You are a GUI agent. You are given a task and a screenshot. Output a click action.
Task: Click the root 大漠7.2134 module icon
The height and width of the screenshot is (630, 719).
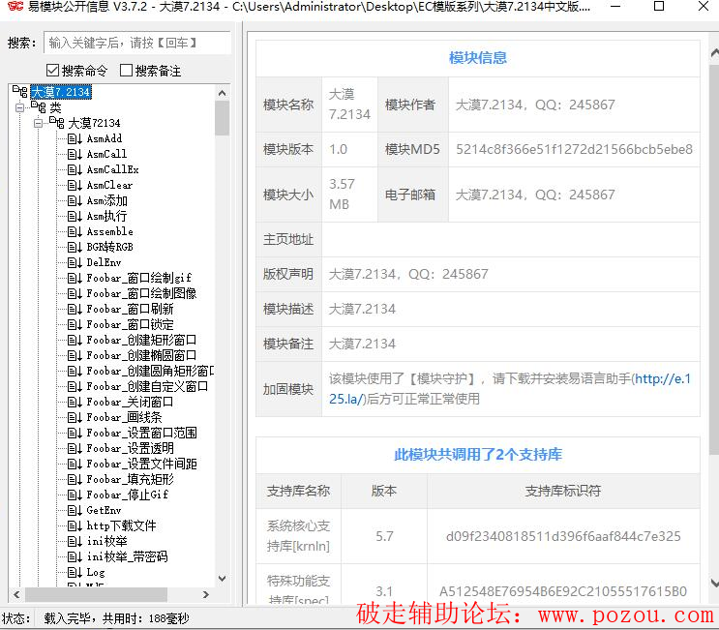20,92
